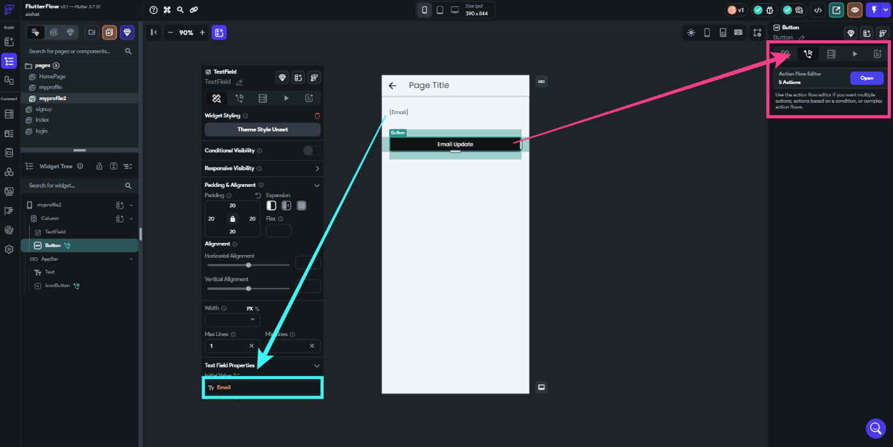
Task: Edit TextField name with pencil icon
Action: [239, 82]
